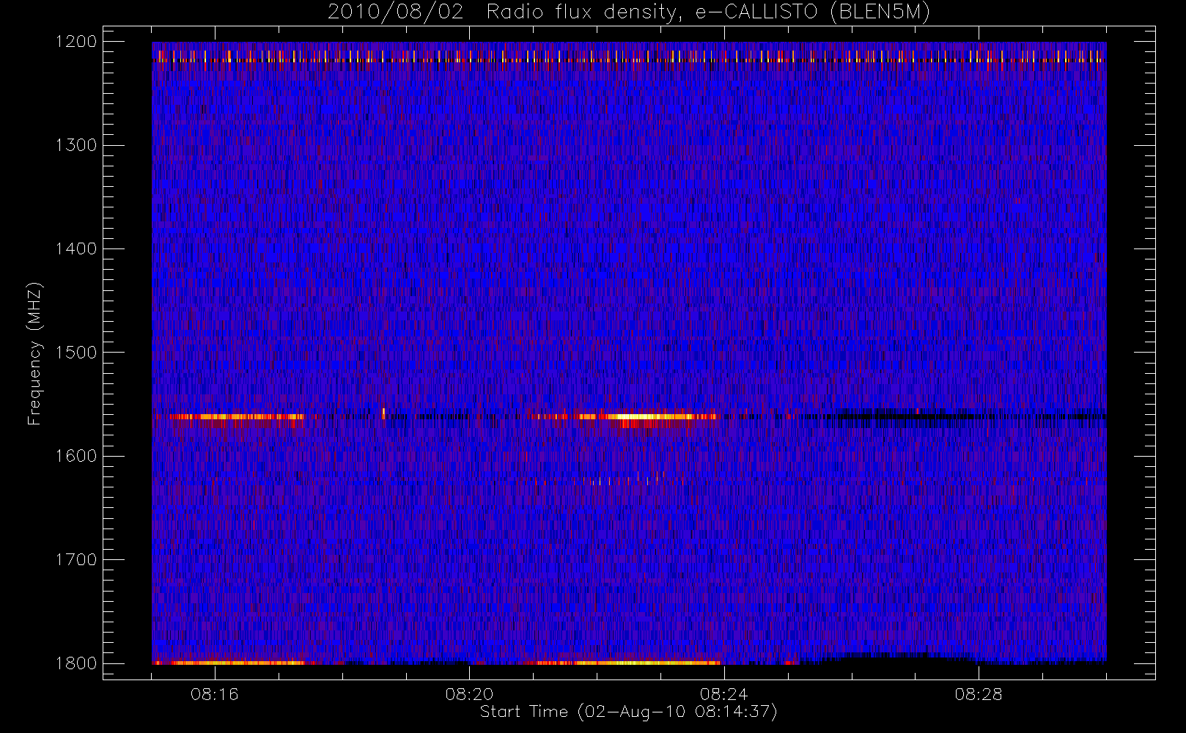
Task: Click the 08:28 time tick label
Action: 978,694
